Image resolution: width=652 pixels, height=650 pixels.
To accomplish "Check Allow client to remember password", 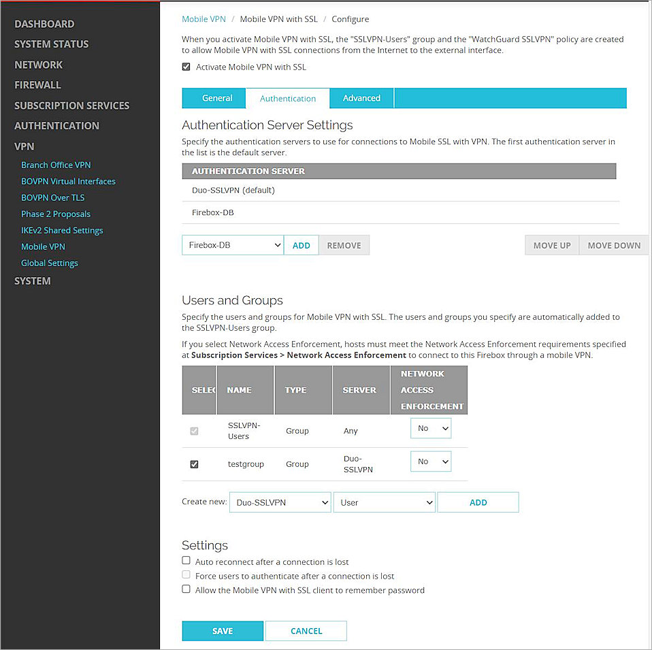I will click(186, 589).
